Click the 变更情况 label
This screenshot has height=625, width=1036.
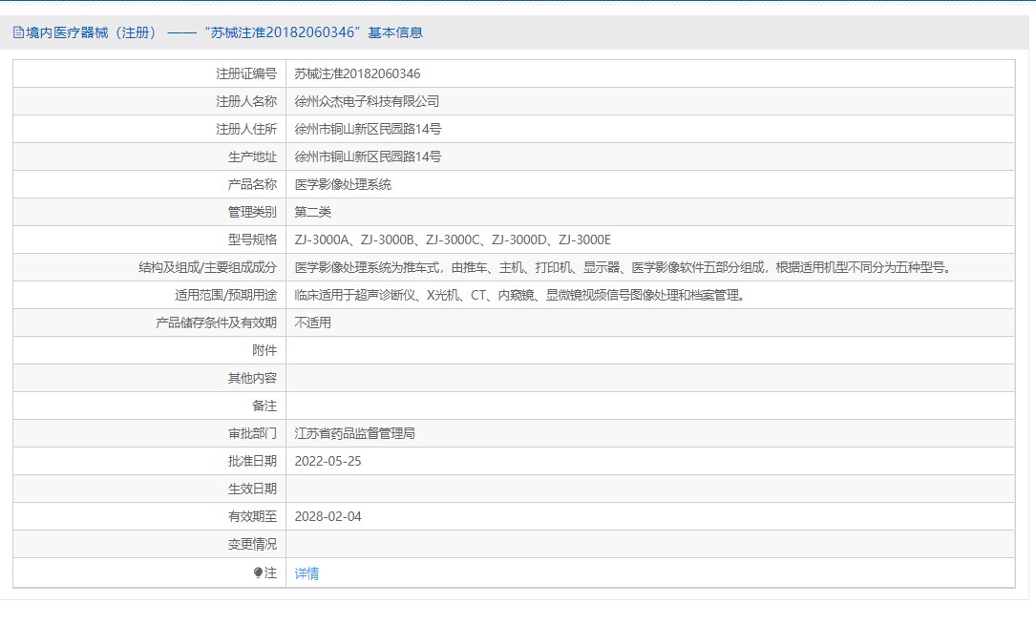click(x=252, y=545)
